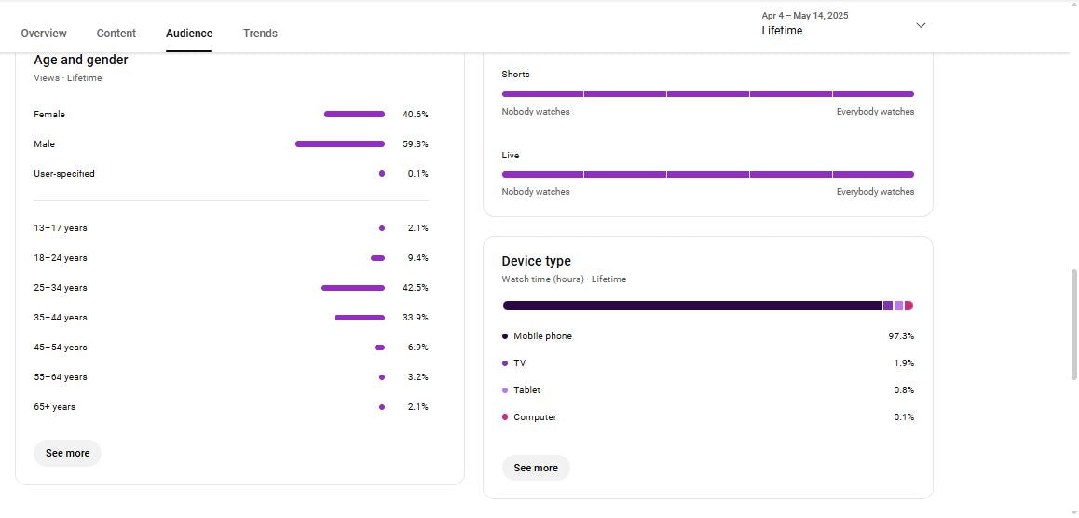Image resolution: width=1079 pixels, height=518 pixels.
Task: Select the Audience tab
Action: pos(189,34)
